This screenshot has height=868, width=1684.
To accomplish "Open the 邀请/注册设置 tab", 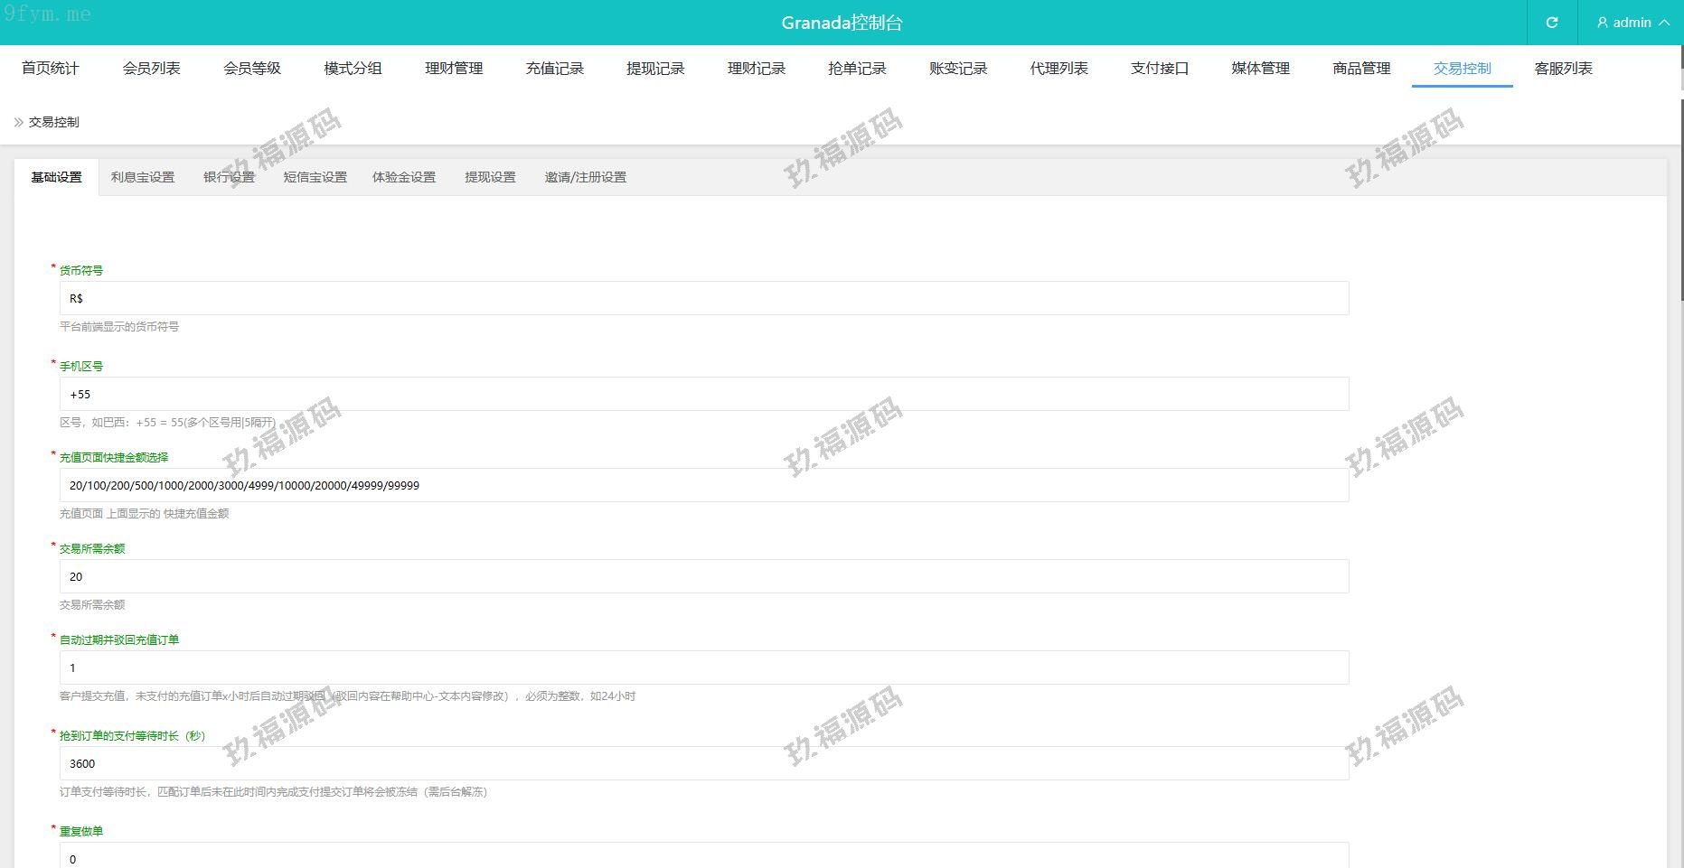I will 585,178.
